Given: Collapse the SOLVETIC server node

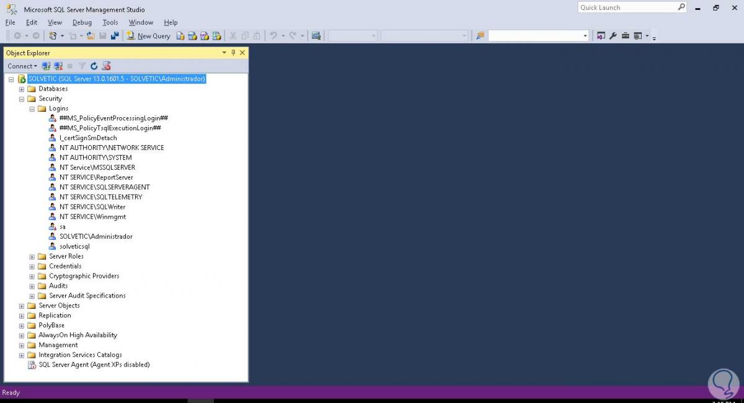Looking at the screenshot, I should 11,79.
